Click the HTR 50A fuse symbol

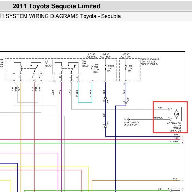click(126, 68)
